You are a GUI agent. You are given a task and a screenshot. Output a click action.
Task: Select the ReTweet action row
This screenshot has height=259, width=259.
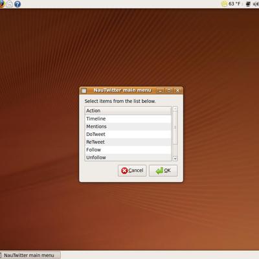(128, 142)
